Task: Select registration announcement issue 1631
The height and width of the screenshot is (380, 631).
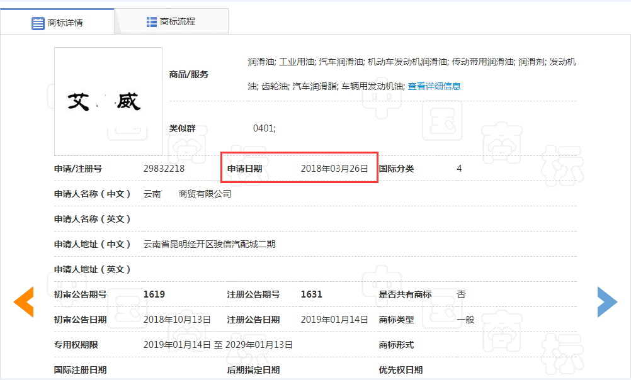Action: pos(312,294)
